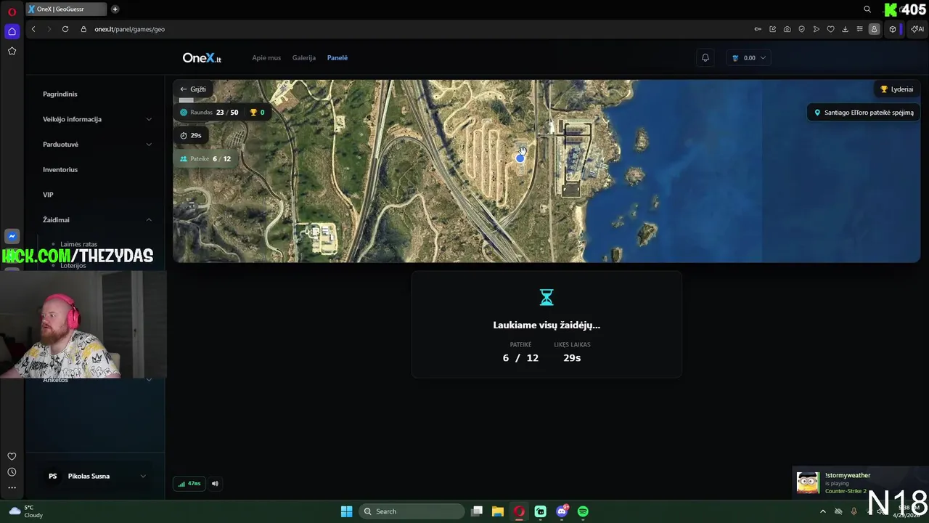Image resolution: width=929 pixels, height=523 pixels.
Task: Click the 47ms ping indicator
Action: click(x=189, y=484)
